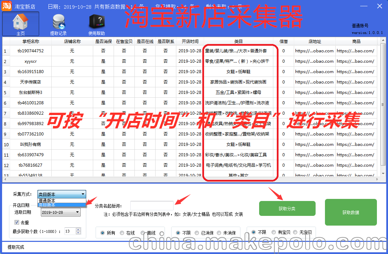
Task: Select the 未消保 radio button
Action: click(x=219, y=233)
